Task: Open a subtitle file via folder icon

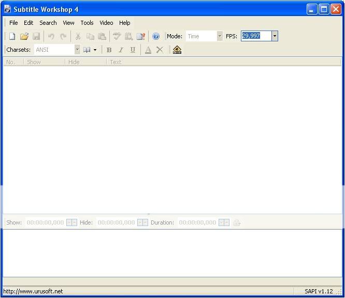Action: 24,36
